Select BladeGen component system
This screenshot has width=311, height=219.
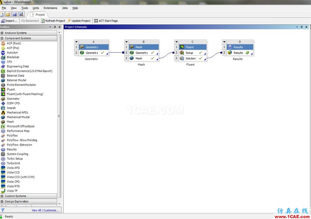13,57
